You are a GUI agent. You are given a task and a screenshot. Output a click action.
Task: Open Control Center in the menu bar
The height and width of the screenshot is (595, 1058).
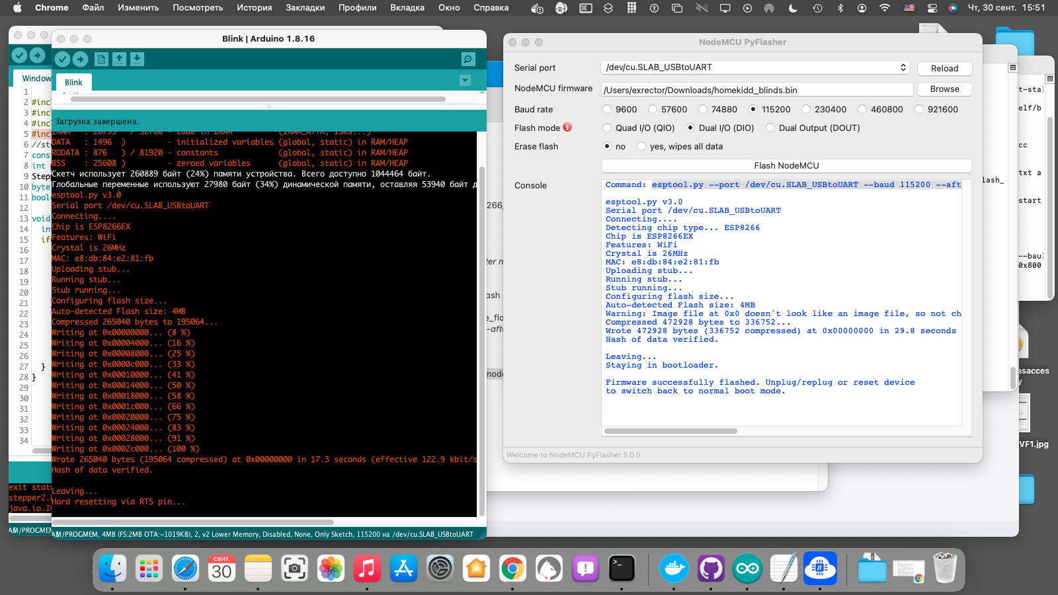[x=932, y=8]
